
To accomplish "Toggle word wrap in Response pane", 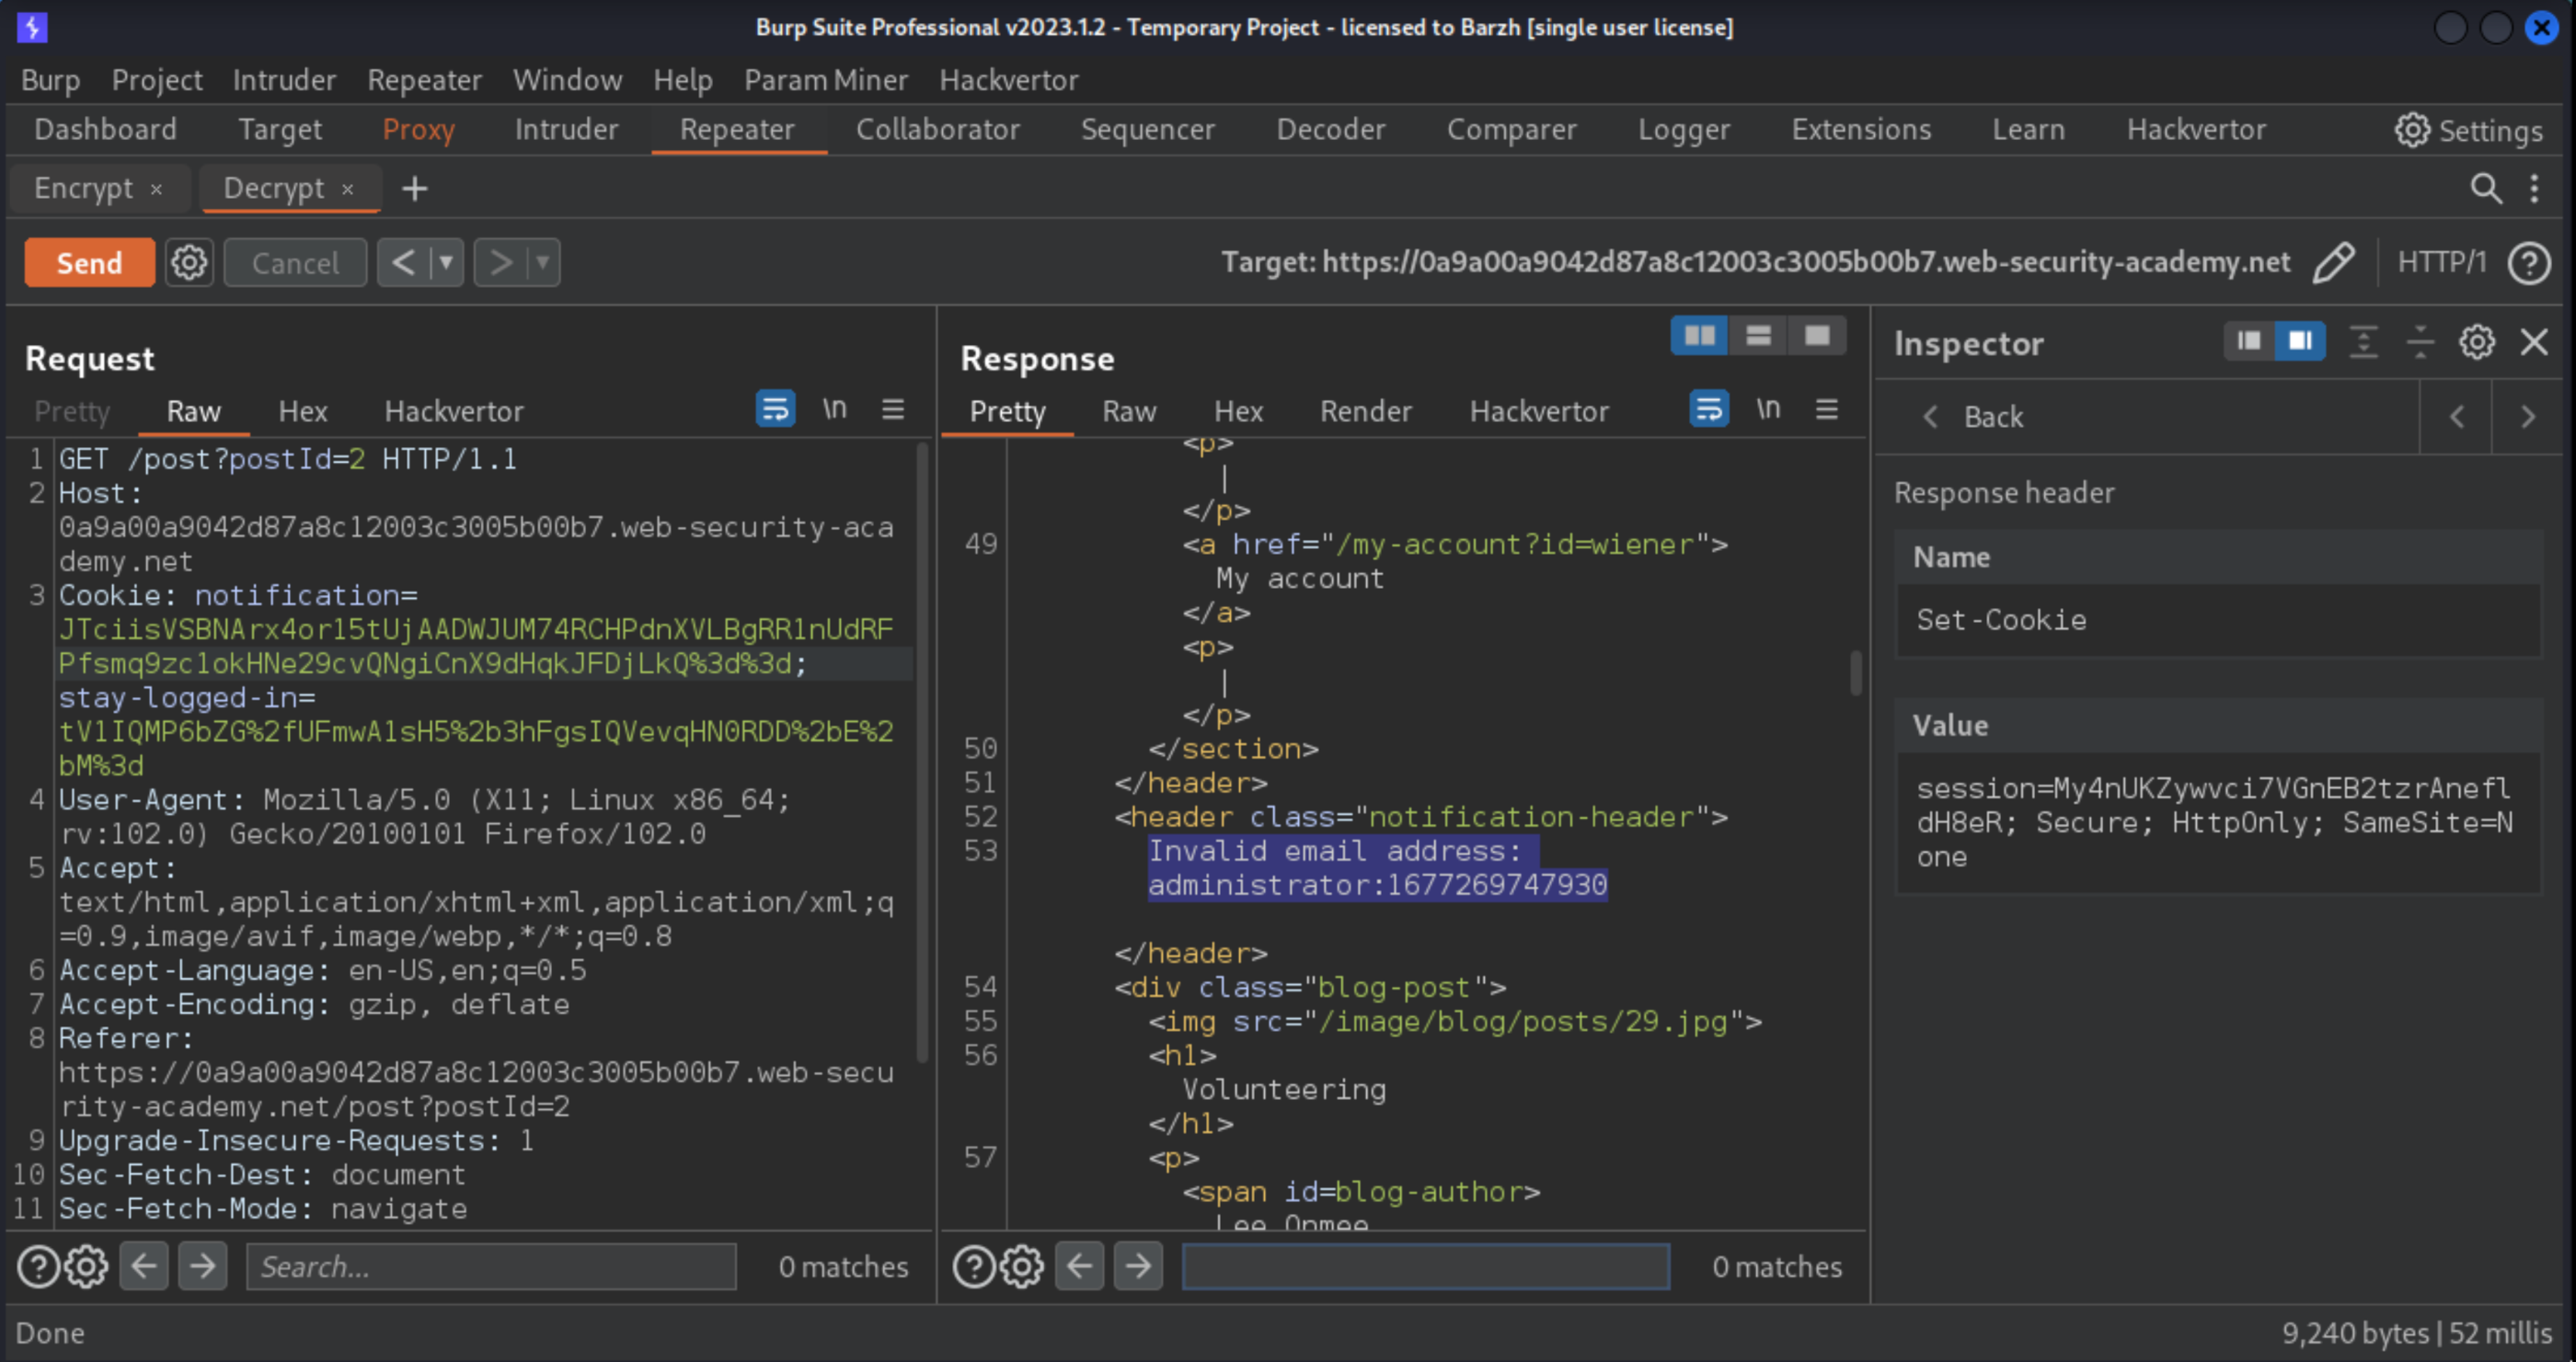I will pos(1709,408).
